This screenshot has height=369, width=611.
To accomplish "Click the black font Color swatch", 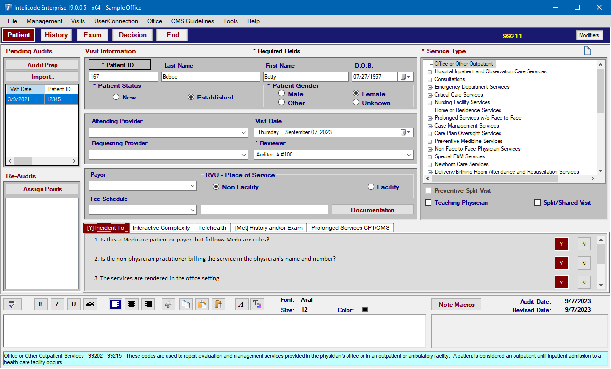I will click(x=365, y=310).
